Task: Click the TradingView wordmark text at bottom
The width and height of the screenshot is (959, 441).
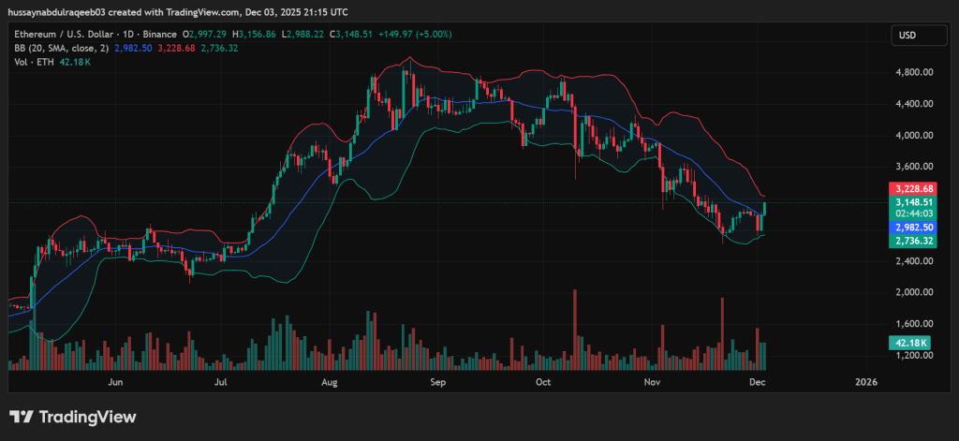Action: (x=87, y=417)
